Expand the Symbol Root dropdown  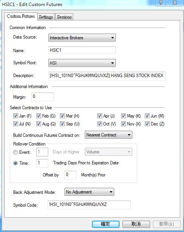pos(82,63)
